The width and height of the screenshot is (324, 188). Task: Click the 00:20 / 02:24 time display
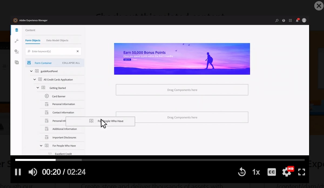(x=64, y=172)
